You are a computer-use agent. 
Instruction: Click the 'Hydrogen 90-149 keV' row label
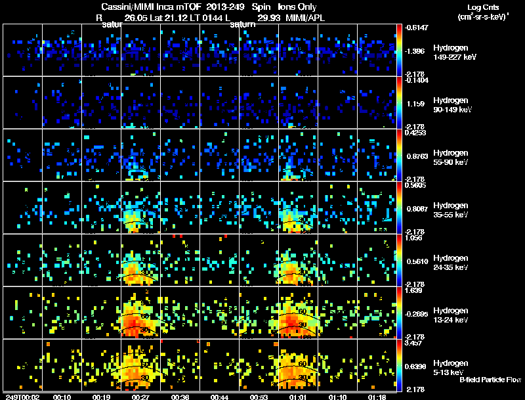(x=453, y=105)
